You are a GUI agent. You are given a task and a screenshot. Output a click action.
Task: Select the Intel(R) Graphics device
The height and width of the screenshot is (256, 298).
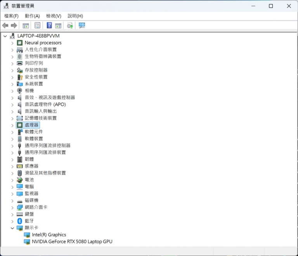tap(49, 235)
